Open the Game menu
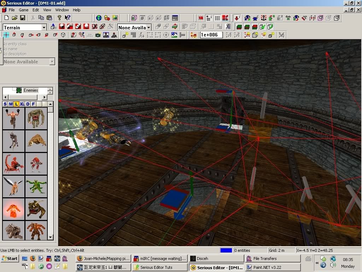This screenshot has width=362, height=272. (24, 10)
